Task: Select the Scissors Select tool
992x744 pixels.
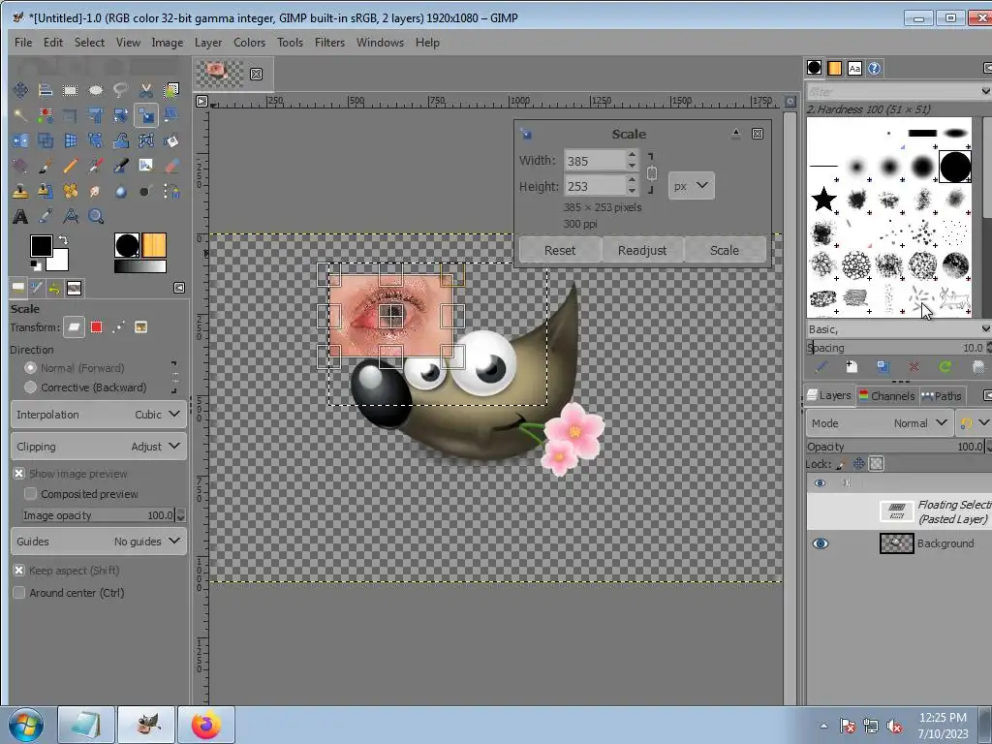Action: click(146, 90)
